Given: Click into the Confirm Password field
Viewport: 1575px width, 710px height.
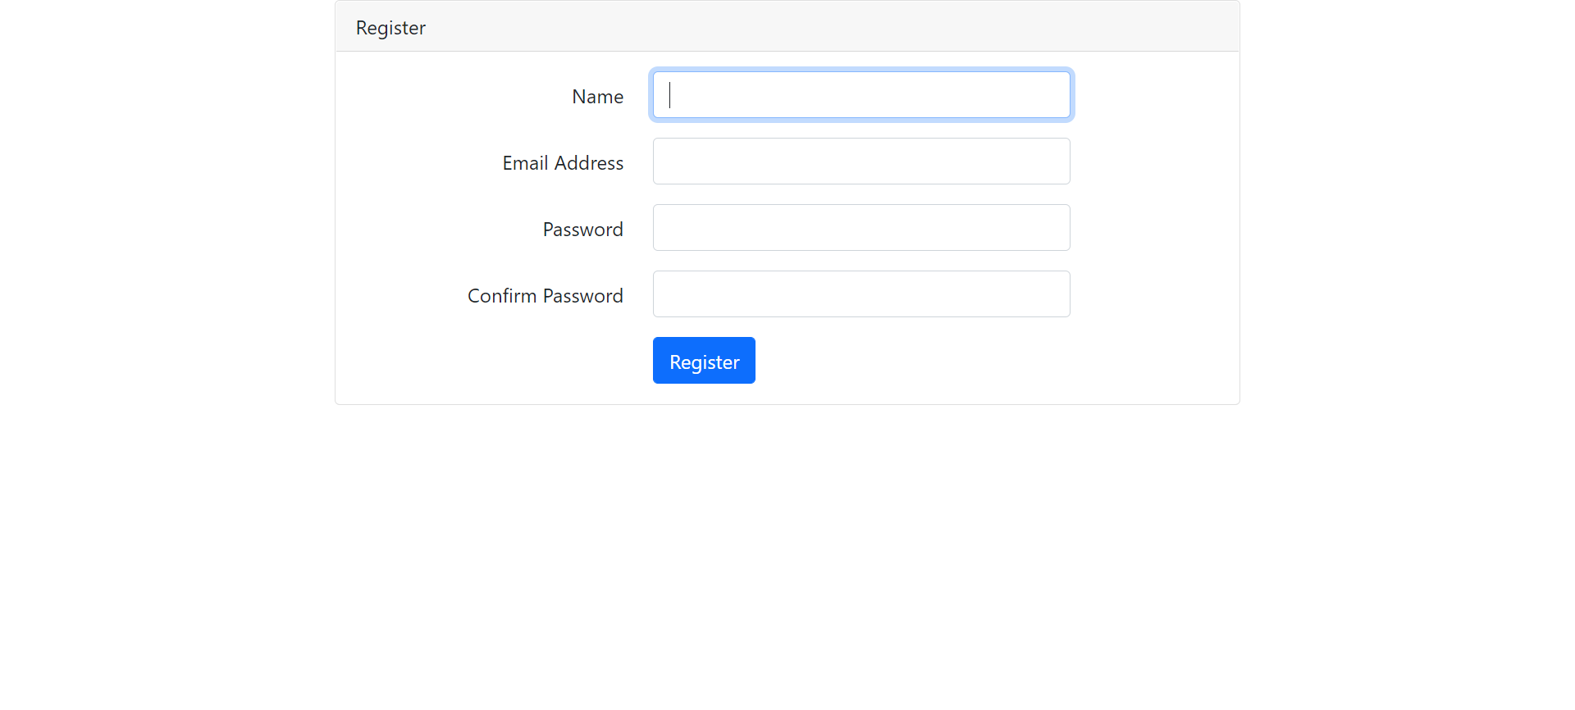Looking at the screenshot, I should coord(861,294).
